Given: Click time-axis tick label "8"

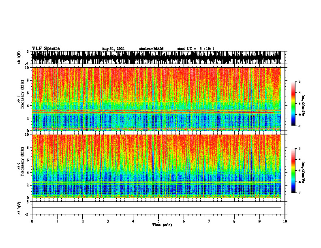Looking at the screenshot, I should (x=234, y=221).
